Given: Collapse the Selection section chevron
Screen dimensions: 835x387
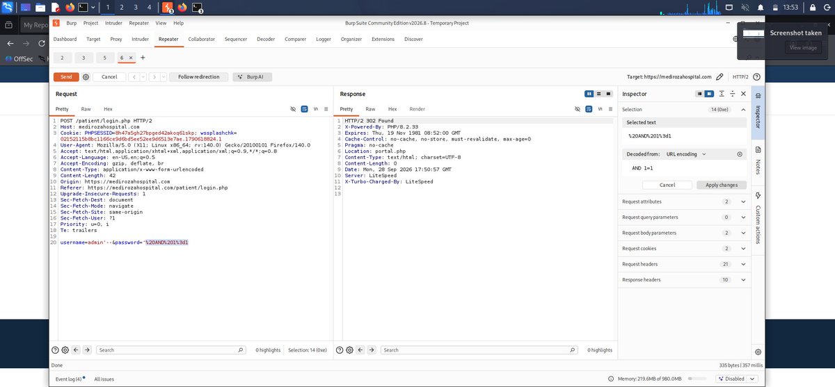Looking at the screenshot, I should click(742, 110).
